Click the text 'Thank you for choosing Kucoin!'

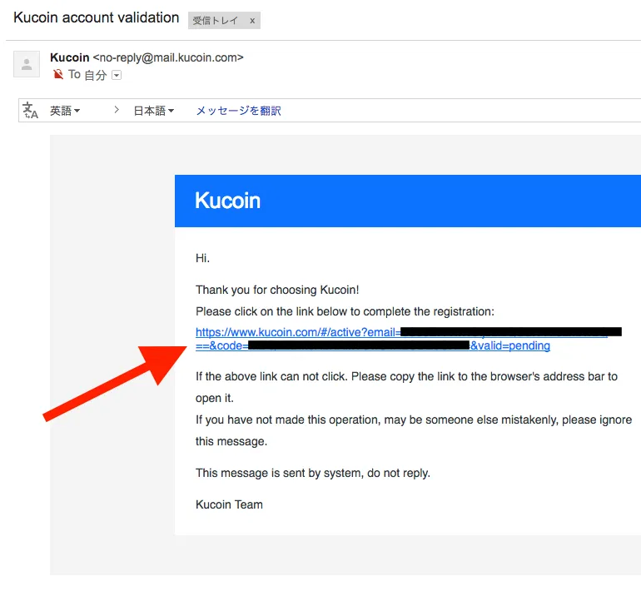point(277,290)
